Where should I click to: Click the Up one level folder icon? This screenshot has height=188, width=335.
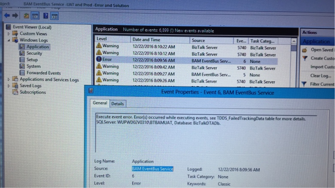click(26, 15)
